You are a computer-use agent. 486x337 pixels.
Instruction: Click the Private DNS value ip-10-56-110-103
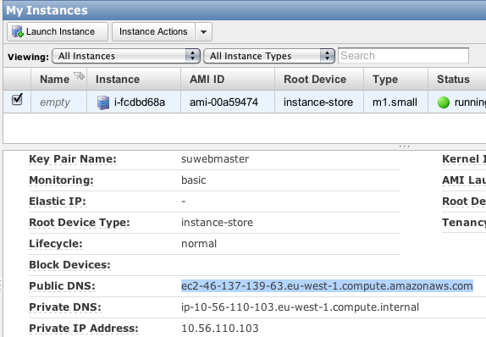pyautogui.click(x=300, y=307)
